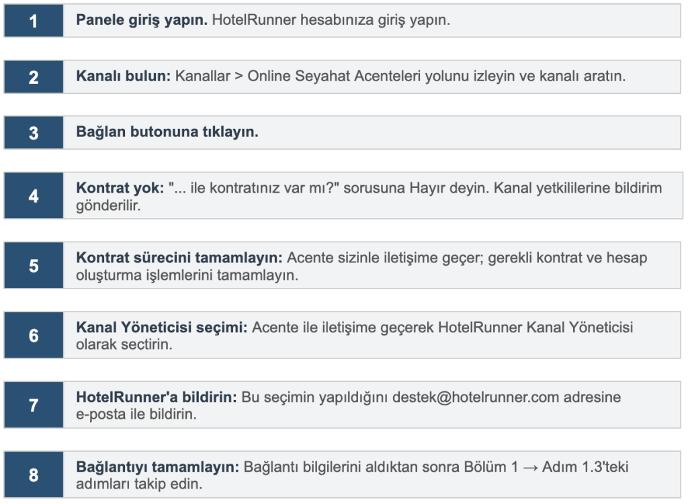Click the bold "Panele giriş yapın." heading
The image size is (688, 504).
pyautogui.click(x=142, y=20)
